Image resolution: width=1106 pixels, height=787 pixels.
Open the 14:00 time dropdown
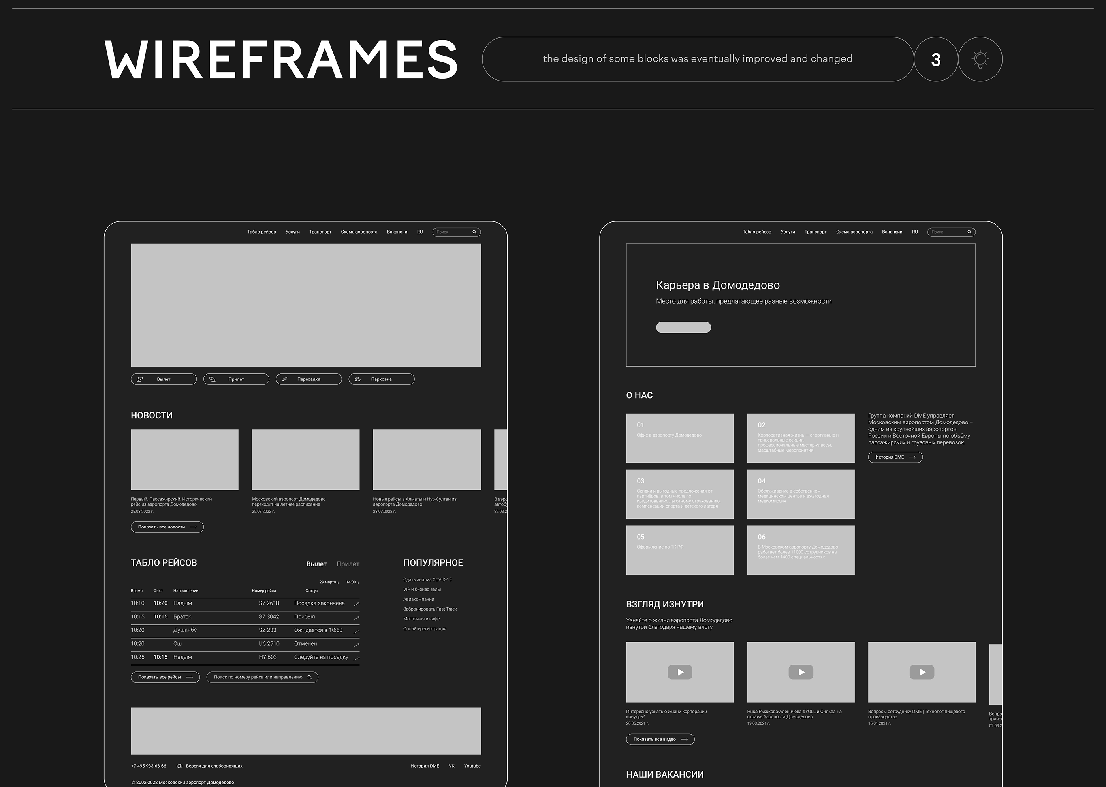tap(352, 582)
